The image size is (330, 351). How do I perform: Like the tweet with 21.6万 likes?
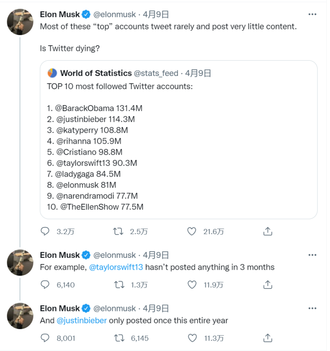coord(191,232)
